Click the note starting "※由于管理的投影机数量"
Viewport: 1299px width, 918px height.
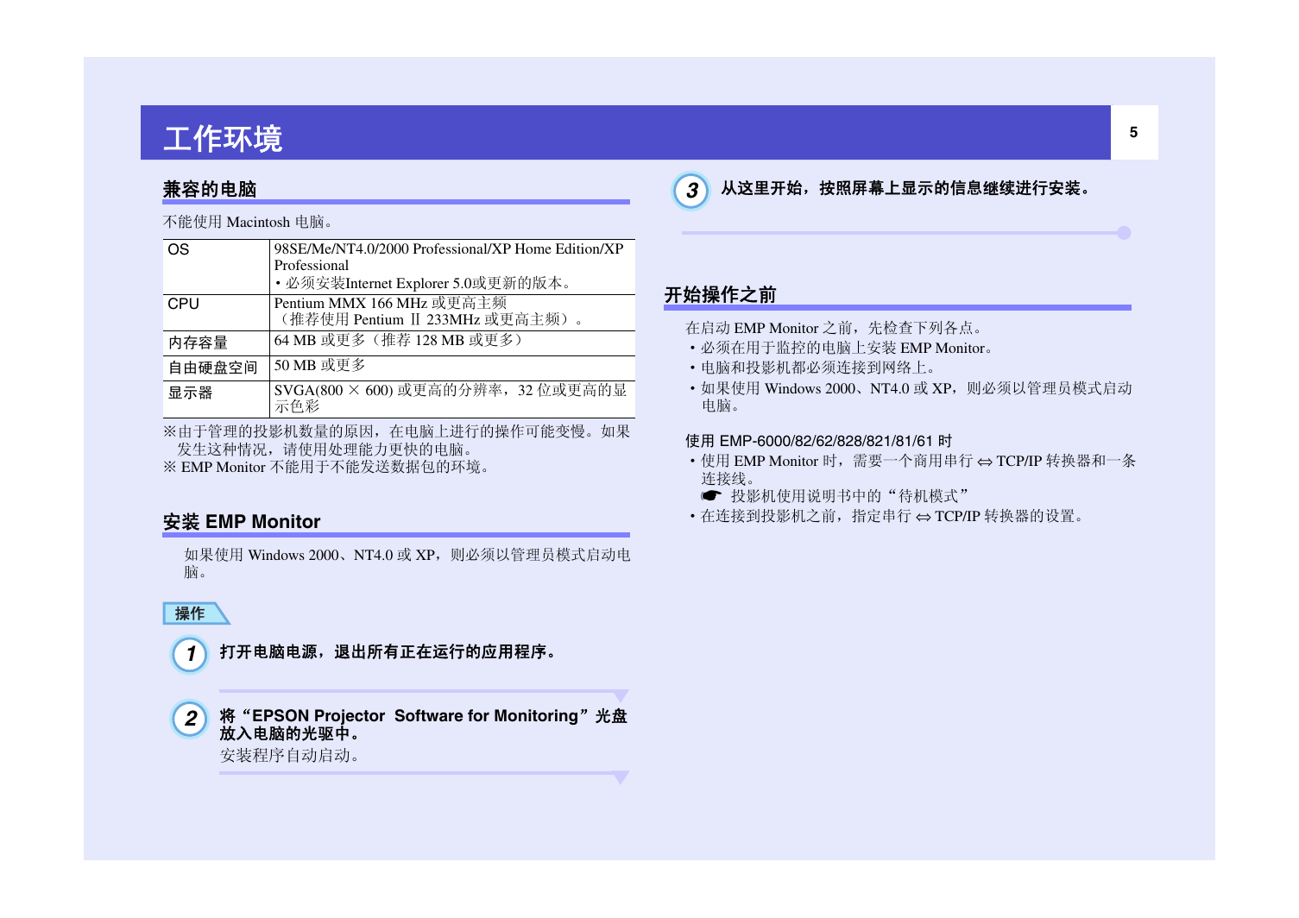(x=396, y=440)
